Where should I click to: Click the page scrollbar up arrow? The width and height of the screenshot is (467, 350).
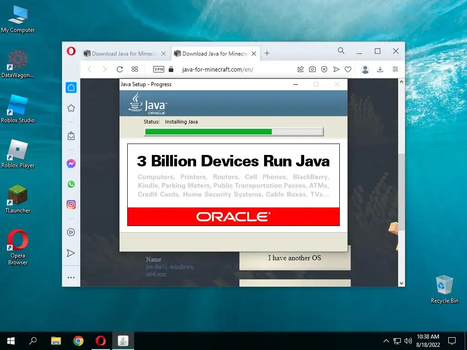point(401,82)
